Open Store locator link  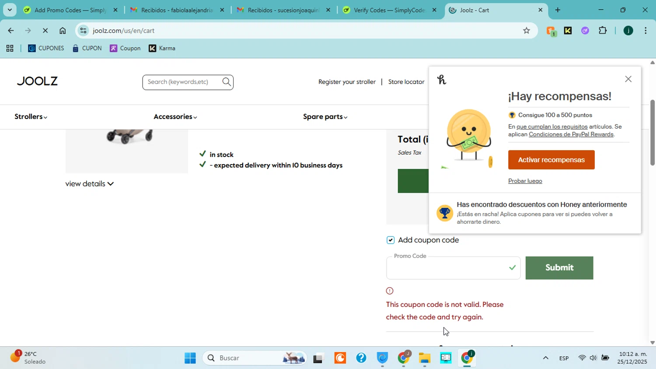pyautogui.click(x=406, y=82)
